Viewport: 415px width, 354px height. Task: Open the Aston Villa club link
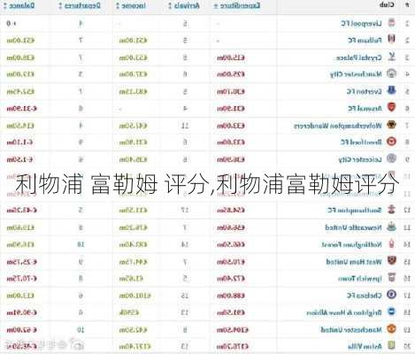point(365,346)
